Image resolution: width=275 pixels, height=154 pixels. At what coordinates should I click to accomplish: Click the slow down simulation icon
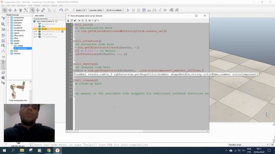pyautogui.click(x=149, y=10)
